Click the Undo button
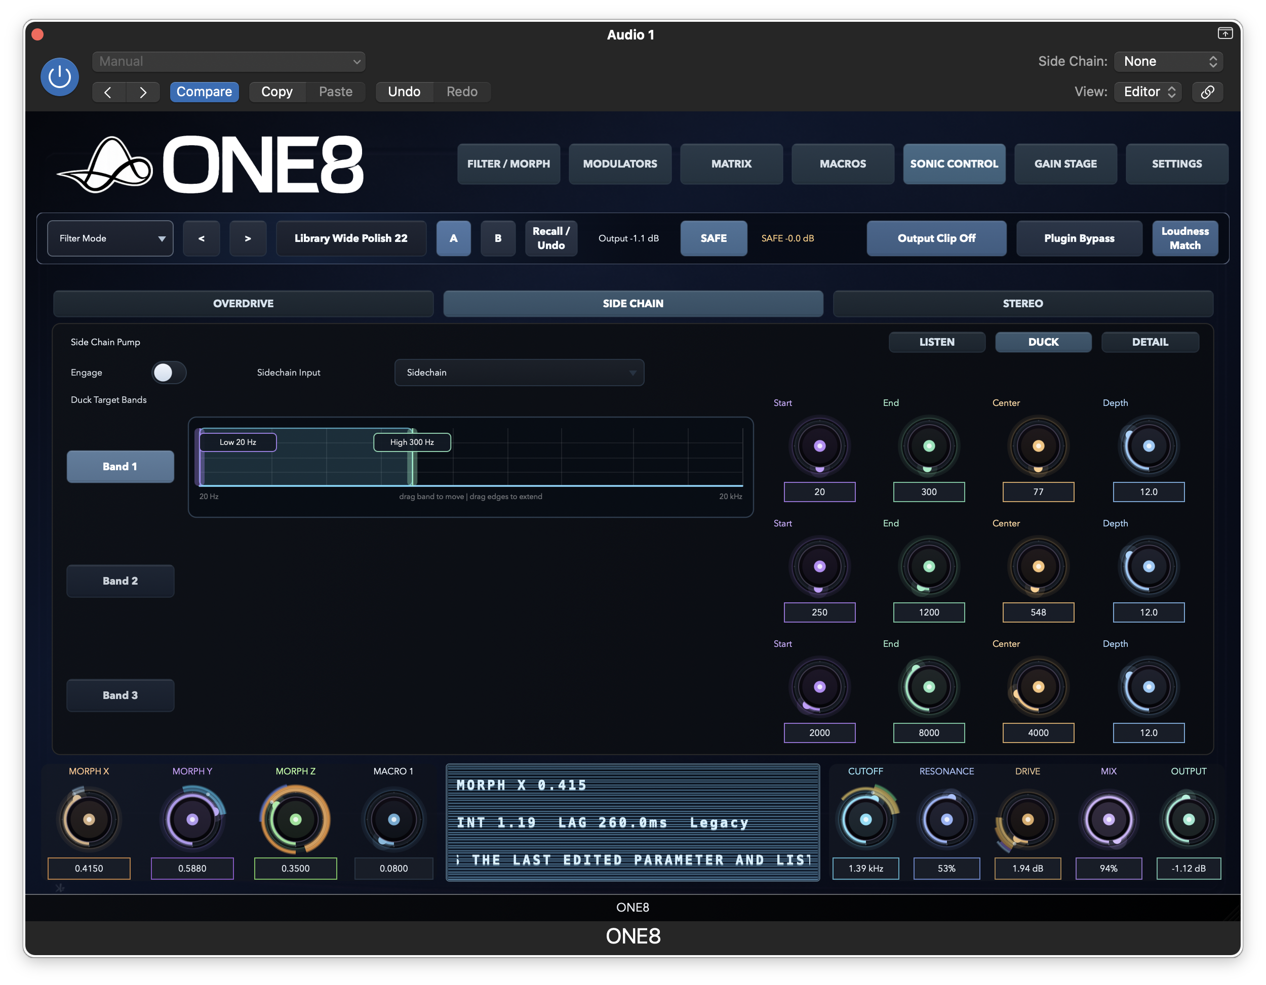Viewport: 1266px width, 985px height. point(404,92)
